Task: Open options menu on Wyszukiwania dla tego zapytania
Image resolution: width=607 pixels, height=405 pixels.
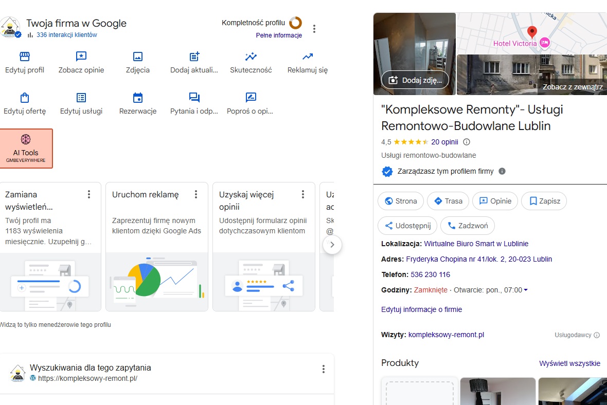Action: pyautogui.click(x=324, y=369)
